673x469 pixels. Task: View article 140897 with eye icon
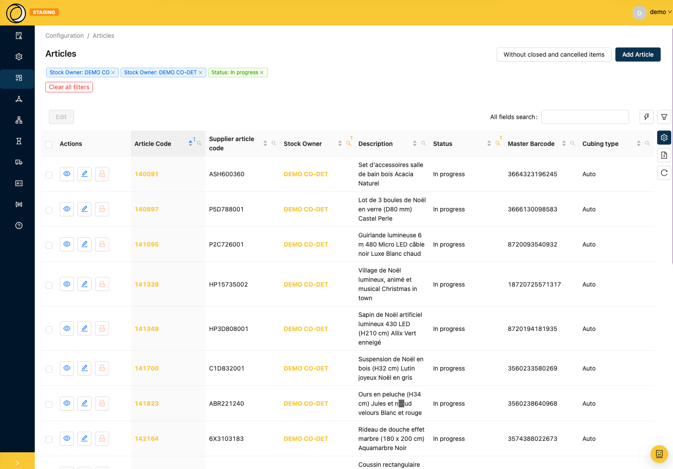click(x=67, y=209)
